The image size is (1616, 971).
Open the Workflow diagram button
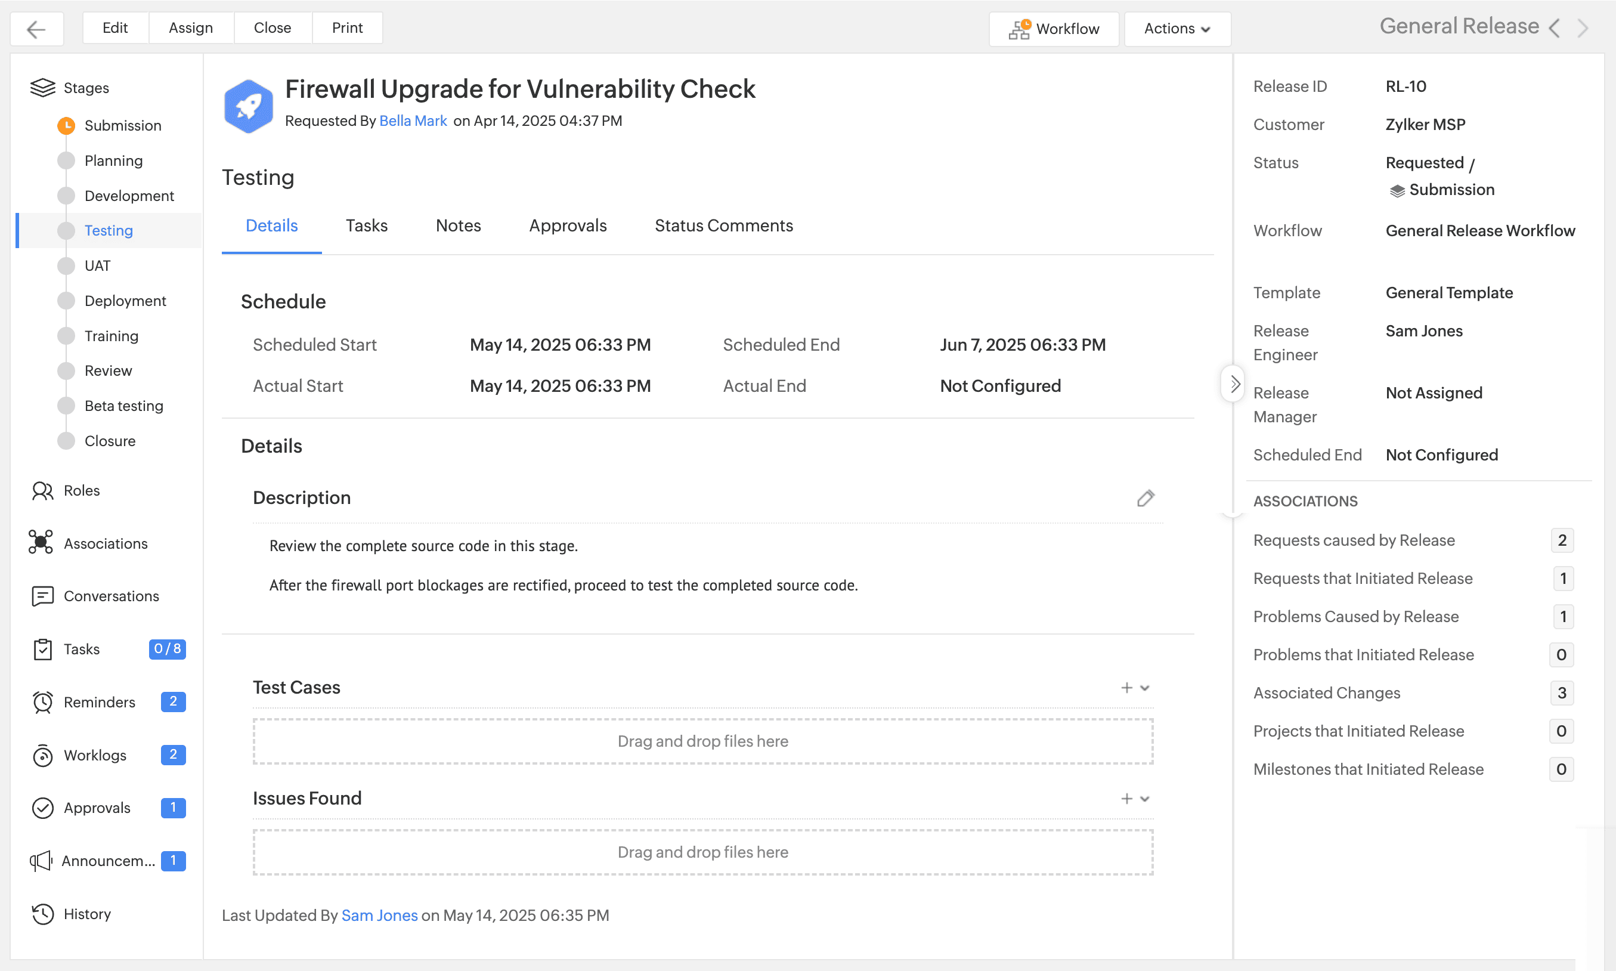[x=1054, y=29]
